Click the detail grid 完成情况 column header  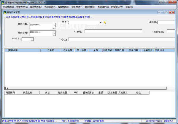123,93
